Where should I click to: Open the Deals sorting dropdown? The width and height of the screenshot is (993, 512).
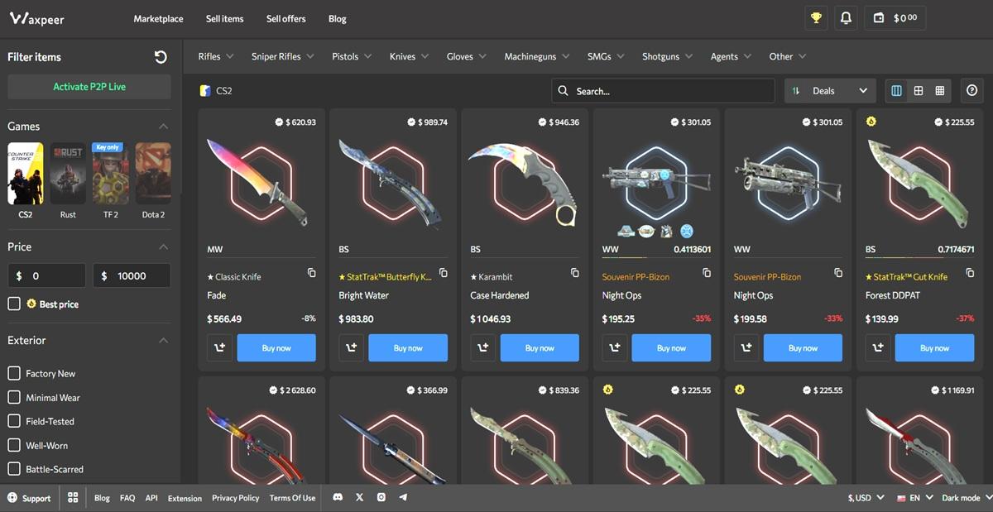830,91
